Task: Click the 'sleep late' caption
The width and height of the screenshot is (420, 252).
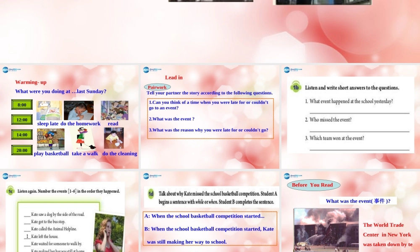Action: pos(48,124)
